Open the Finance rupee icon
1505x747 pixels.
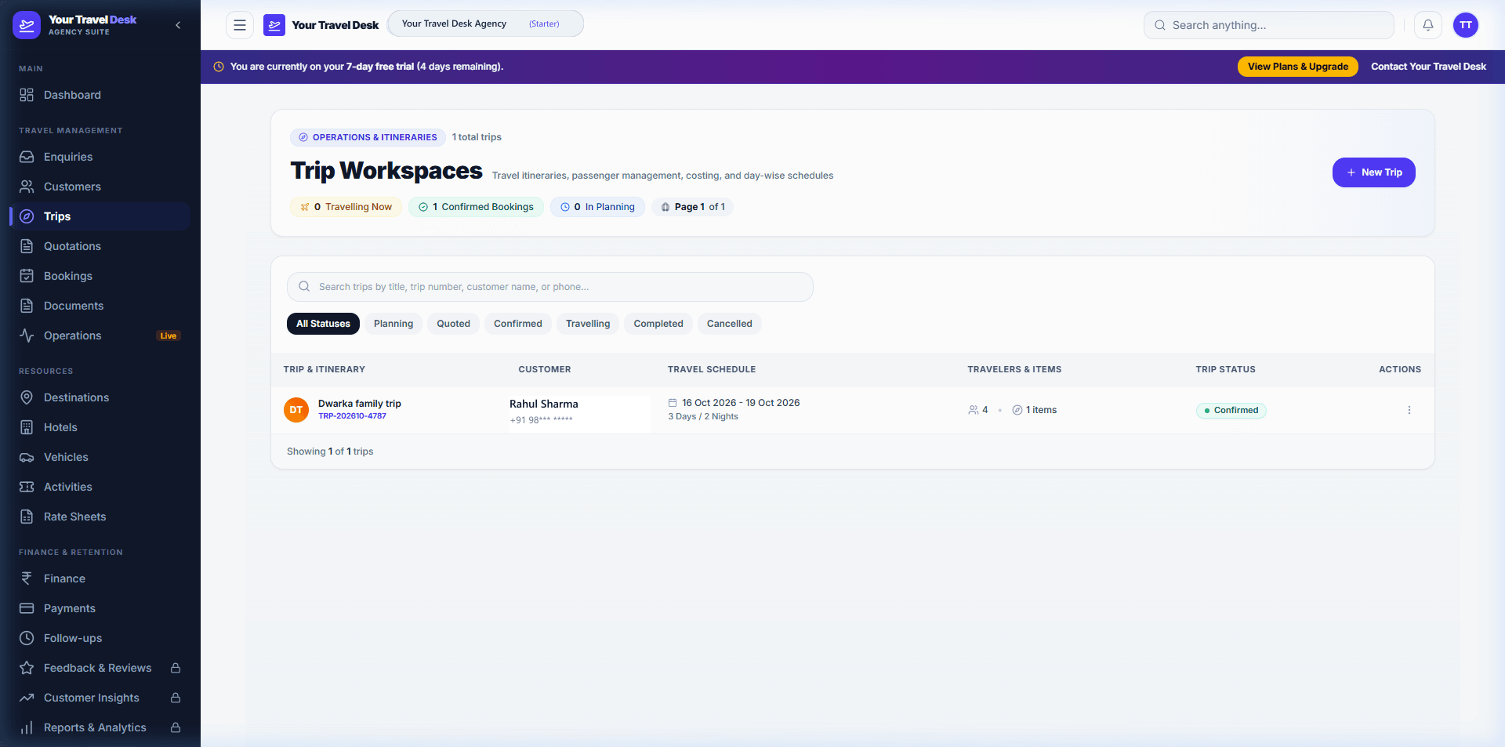(x=27, y=578)
